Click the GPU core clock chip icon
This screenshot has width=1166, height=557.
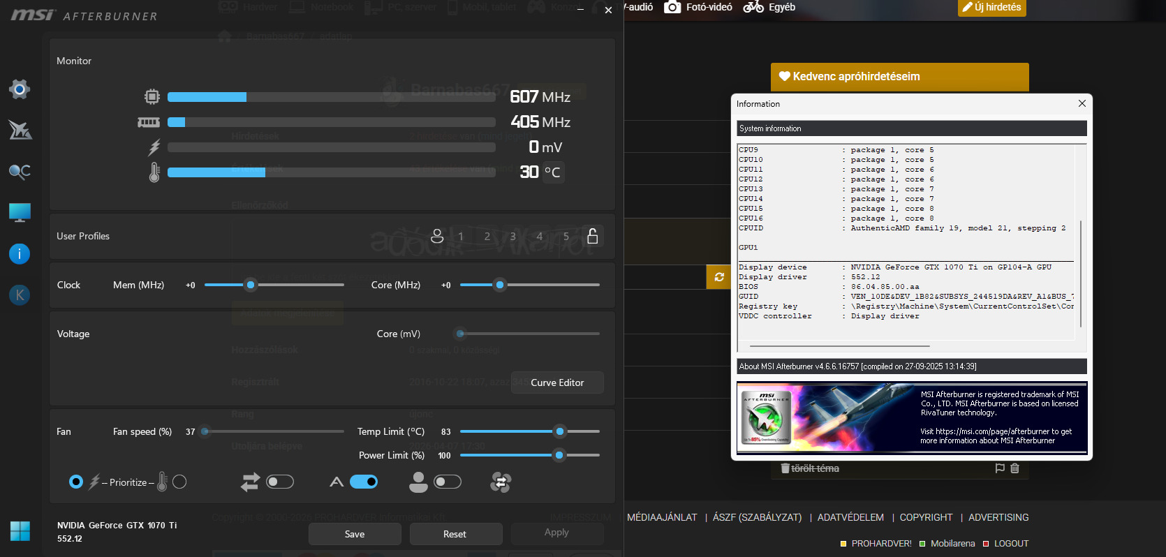[152, 96]
